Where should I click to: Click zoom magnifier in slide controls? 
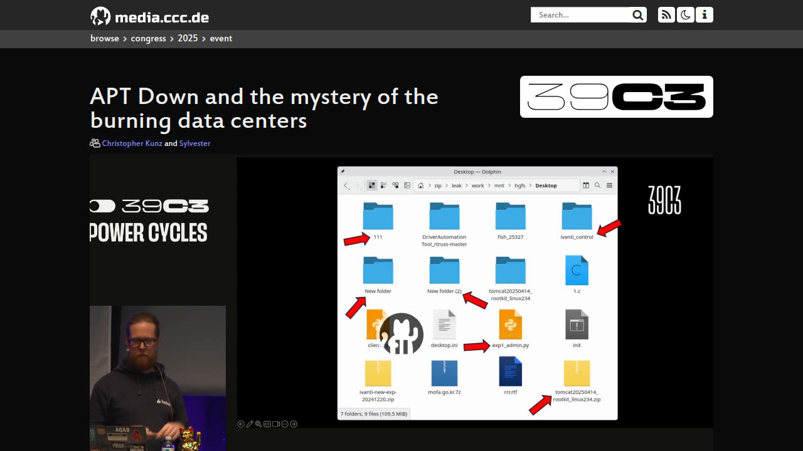[x=258, y=424]
